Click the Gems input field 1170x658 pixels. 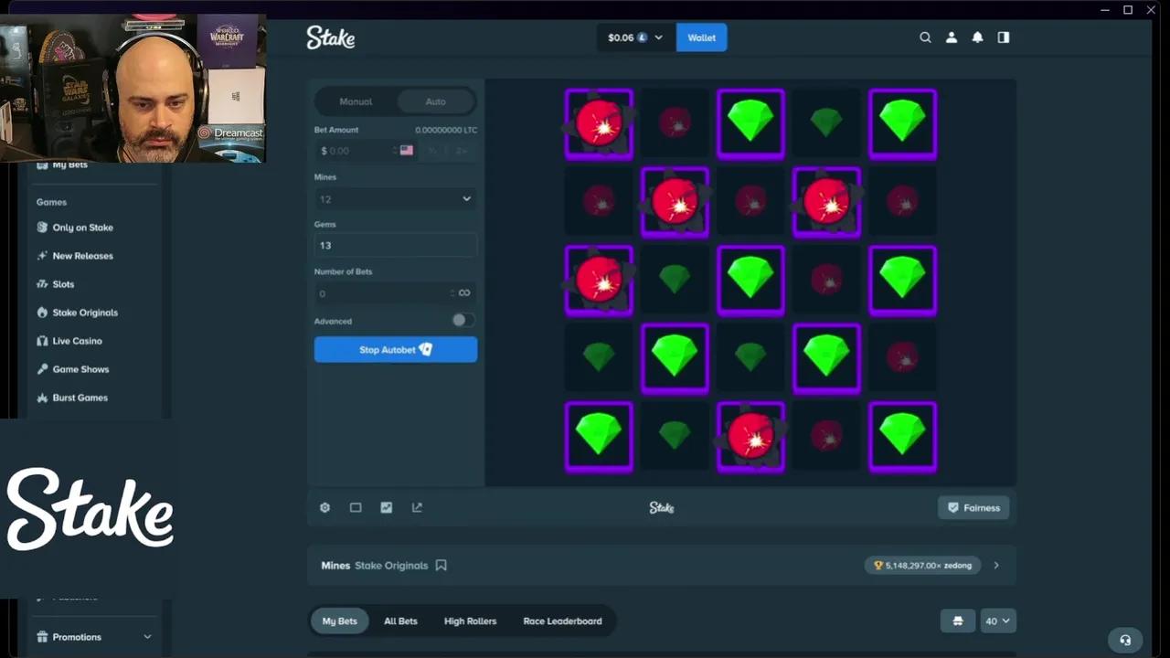point(395,246)
